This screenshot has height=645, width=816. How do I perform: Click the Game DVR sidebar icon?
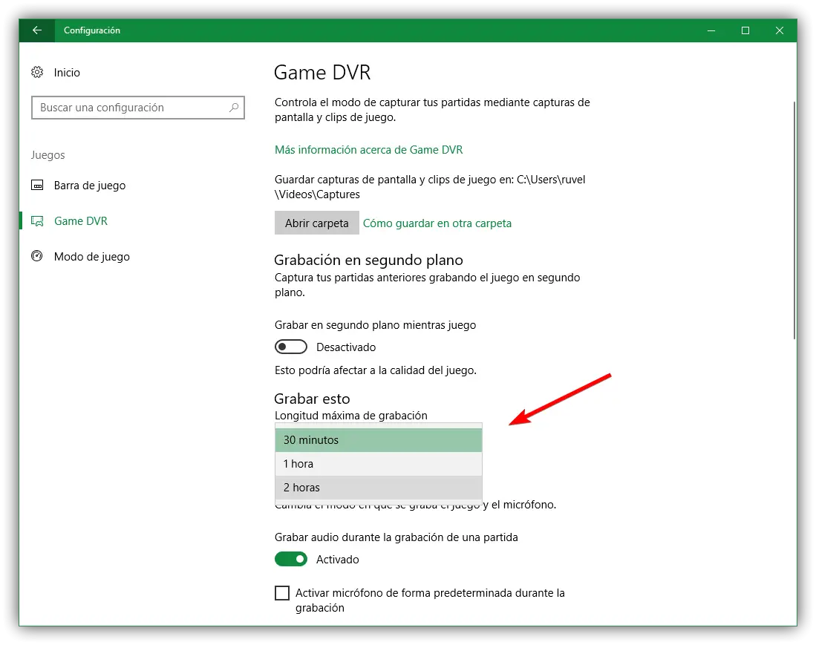click(37, 221)
